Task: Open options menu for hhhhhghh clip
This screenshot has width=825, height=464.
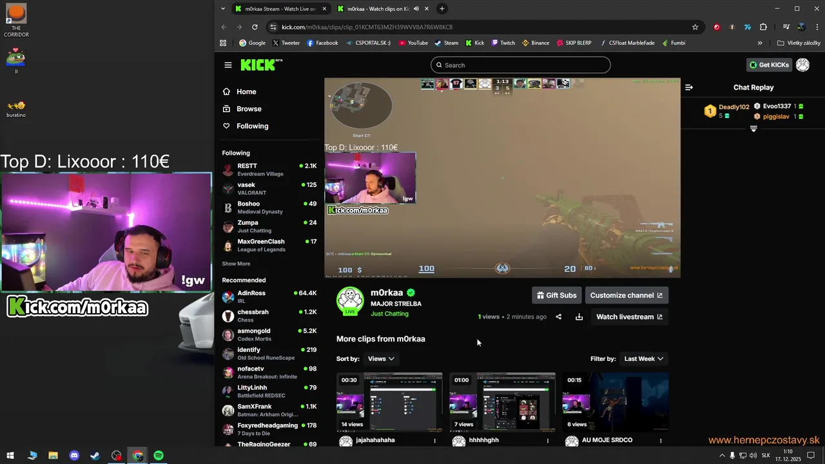Action: [548, 441]
